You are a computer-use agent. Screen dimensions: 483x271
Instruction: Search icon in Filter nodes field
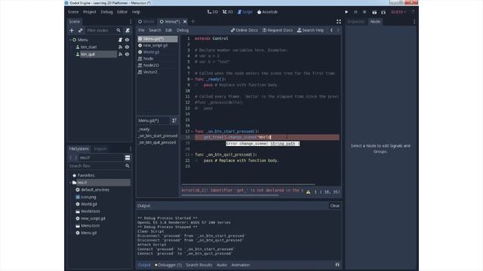118,30
